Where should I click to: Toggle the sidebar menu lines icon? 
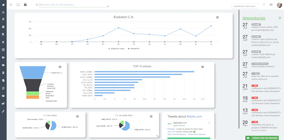11,5
